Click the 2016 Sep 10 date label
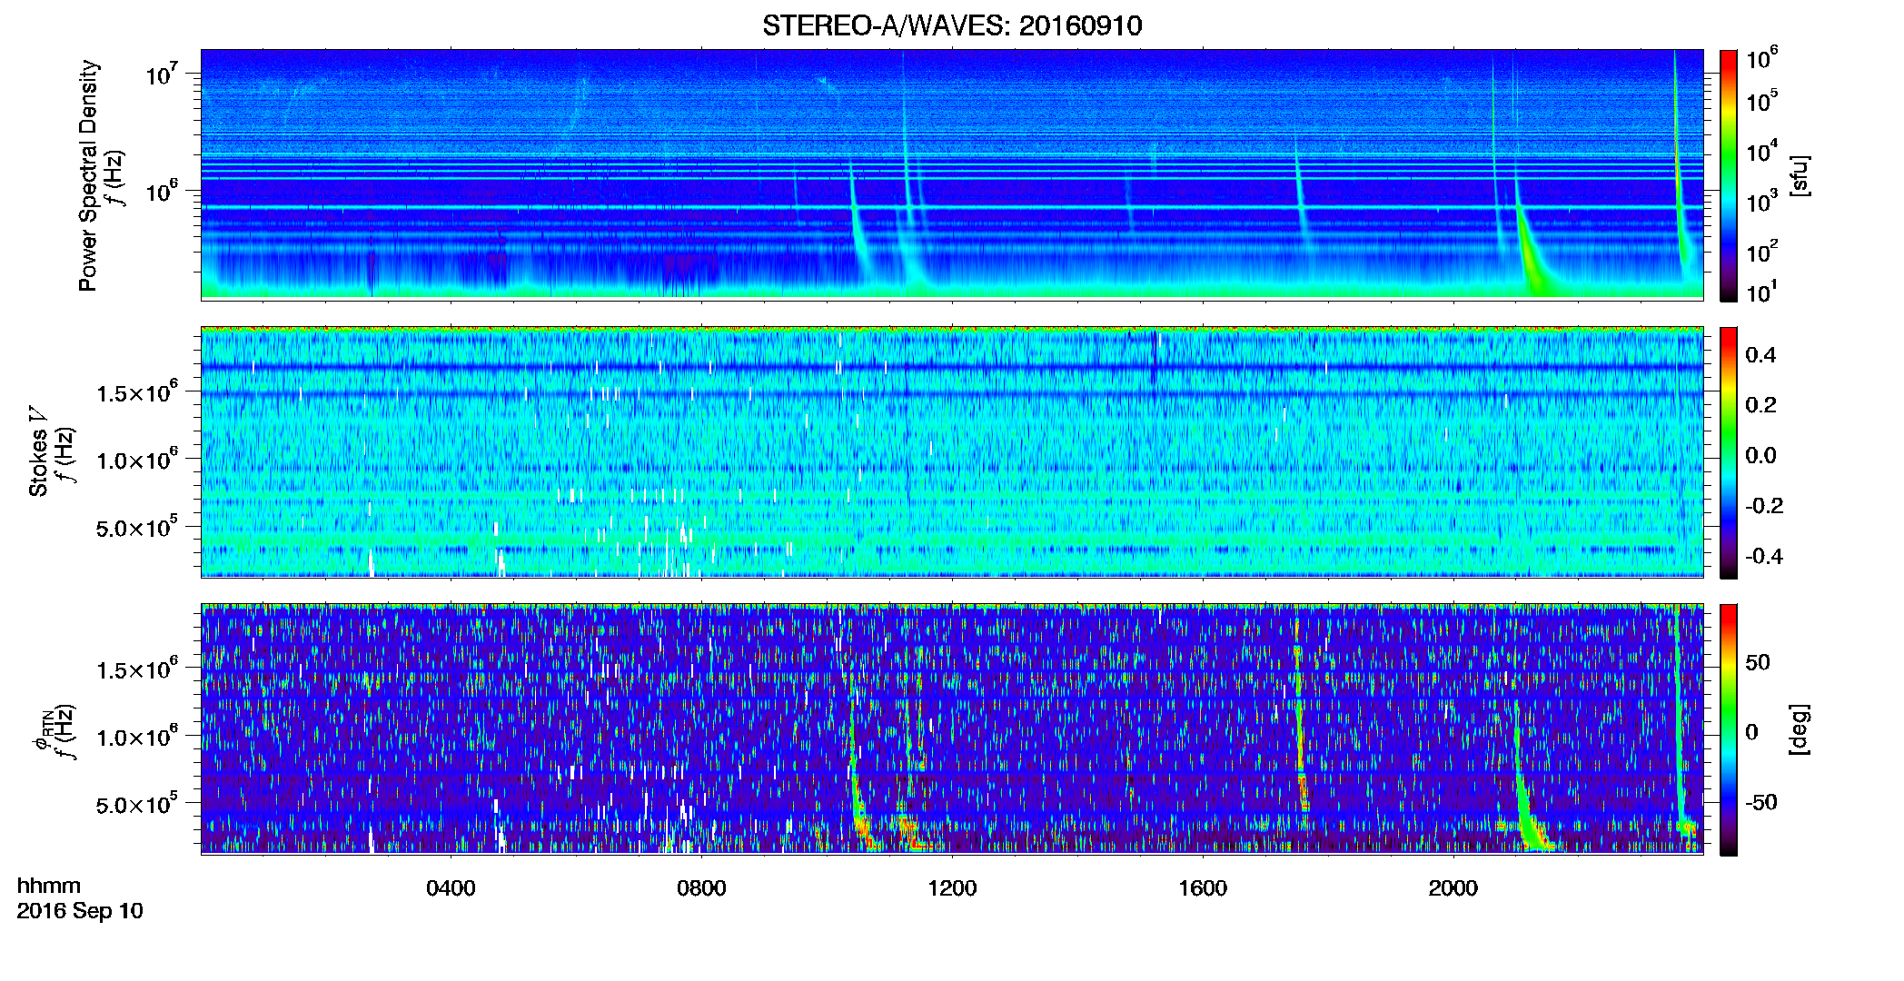 [80, 911]
